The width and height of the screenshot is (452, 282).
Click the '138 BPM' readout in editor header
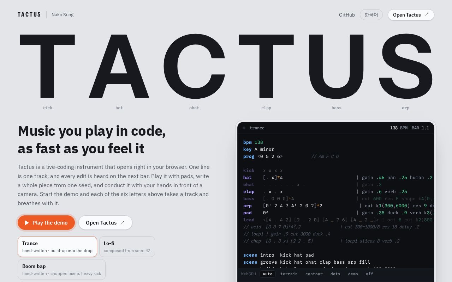click(399, 128)
